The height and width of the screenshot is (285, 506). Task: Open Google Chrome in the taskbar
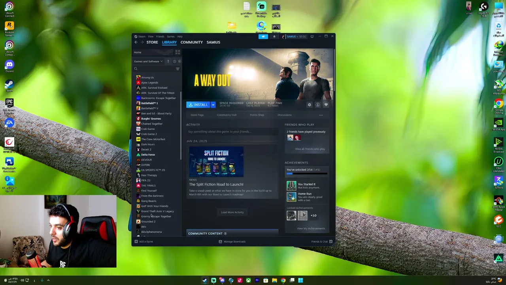coord(283,281)
